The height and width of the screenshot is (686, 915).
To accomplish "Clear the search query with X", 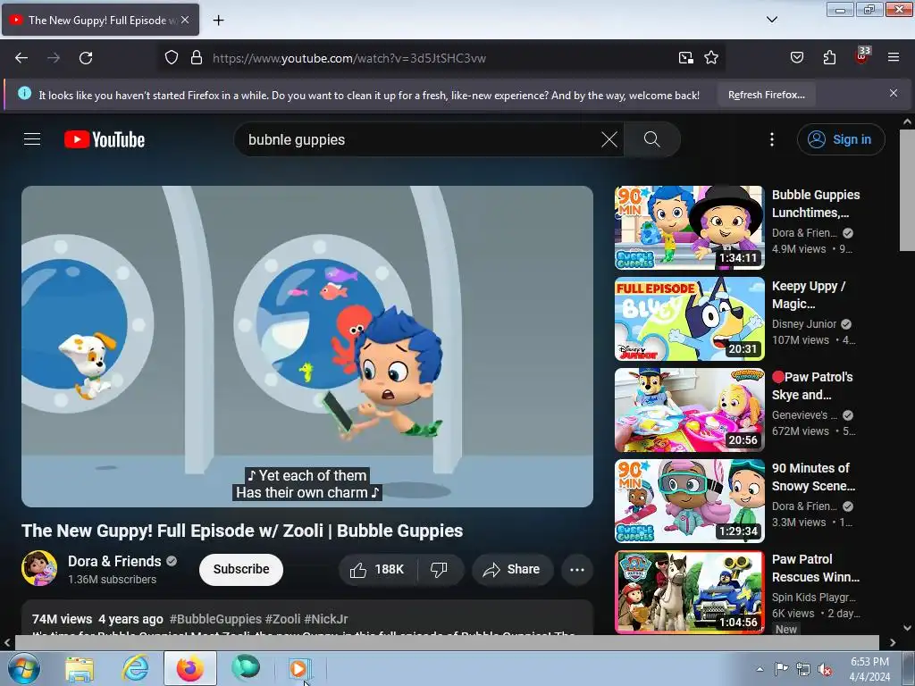I will click(x=609, y=139).
